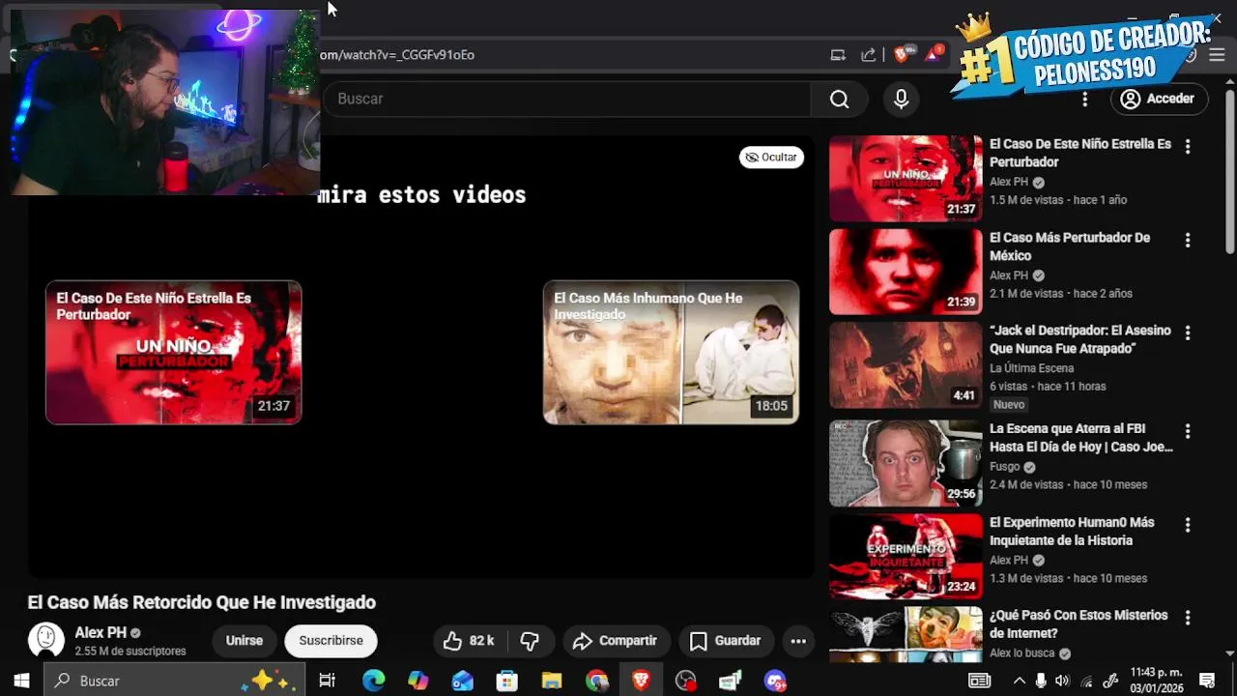Open options for 'El Caso Más Perturbador De México'
1237x696 pixels.
[1188, 240]
